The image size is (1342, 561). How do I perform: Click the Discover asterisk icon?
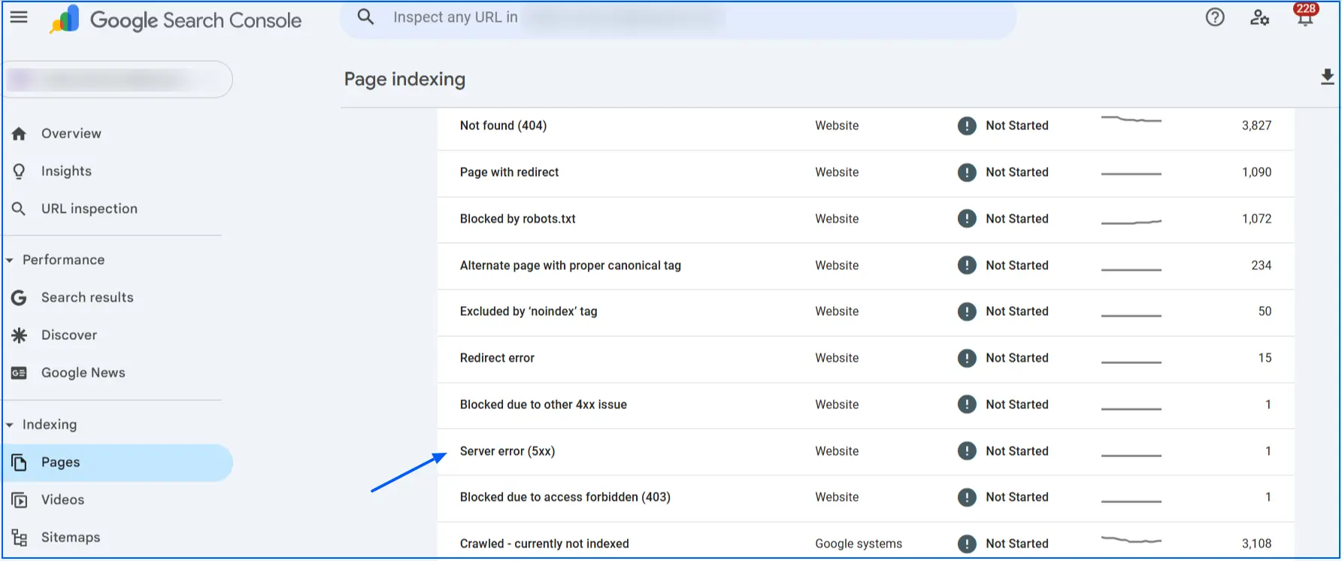[20, 335]
